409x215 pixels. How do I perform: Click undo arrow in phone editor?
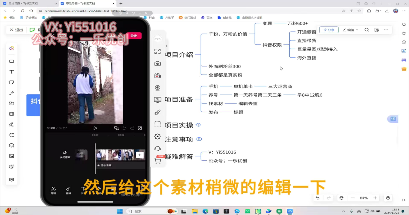tap(124, 128)
